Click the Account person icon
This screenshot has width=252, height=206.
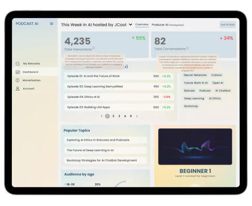[x=18, y=89]
